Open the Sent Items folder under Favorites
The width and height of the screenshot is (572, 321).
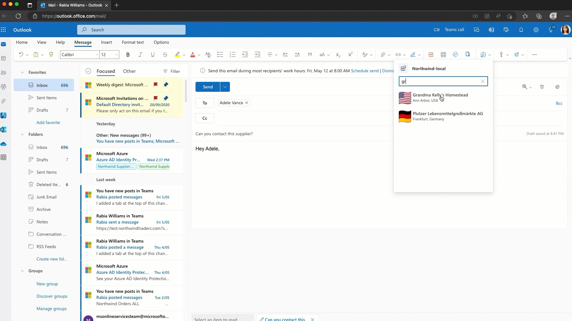pyautogui.click(x=44, y=98)
